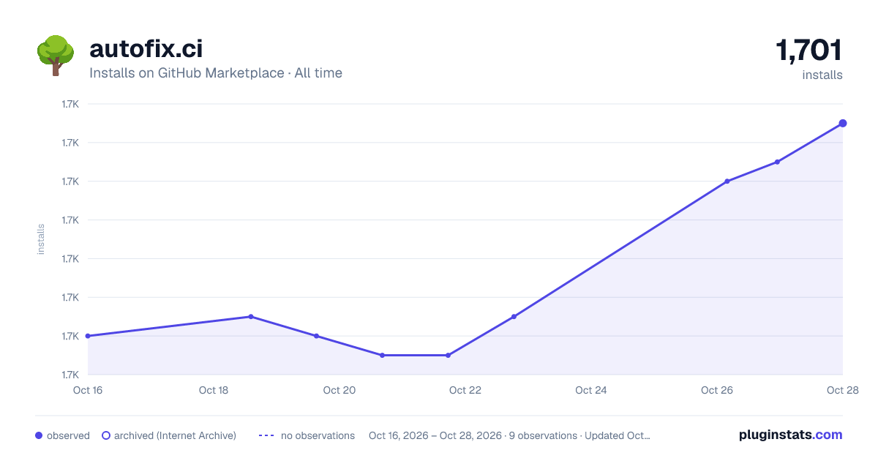878x461 pixels.
Task: Open the pluginstats.com link
Action: [x=790, y=435]
